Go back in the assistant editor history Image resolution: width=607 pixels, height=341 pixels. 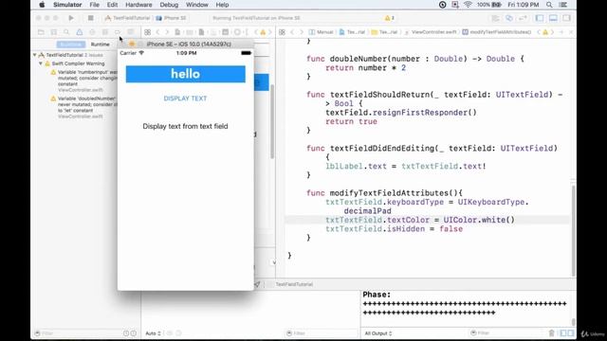tap(292, 32)
